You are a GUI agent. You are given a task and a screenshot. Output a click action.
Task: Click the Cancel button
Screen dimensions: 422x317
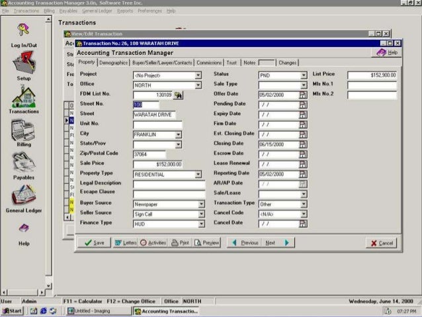(382, 243)
